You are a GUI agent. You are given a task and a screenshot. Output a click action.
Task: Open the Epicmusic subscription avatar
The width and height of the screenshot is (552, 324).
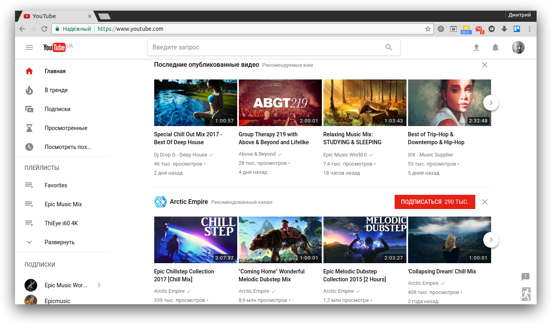tap(31, 300)
